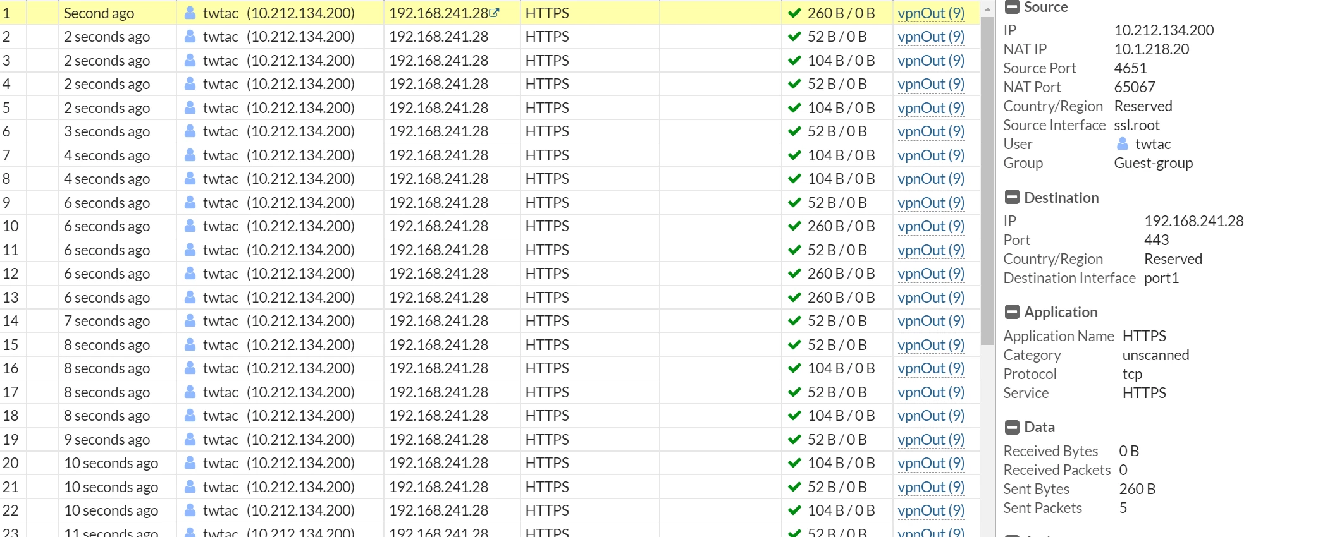Select log row 14 dated 7 seconds ago

click(x=490, y=321)
